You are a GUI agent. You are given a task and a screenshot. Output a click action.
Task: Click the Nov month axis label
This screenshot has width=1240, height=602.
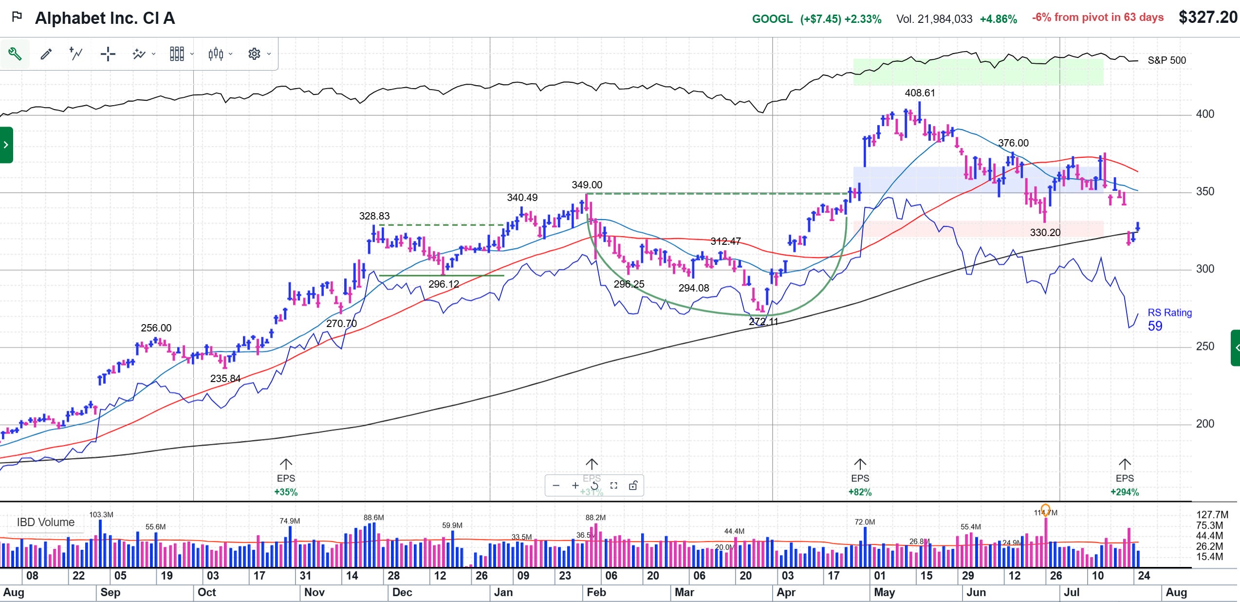point(314,592)
